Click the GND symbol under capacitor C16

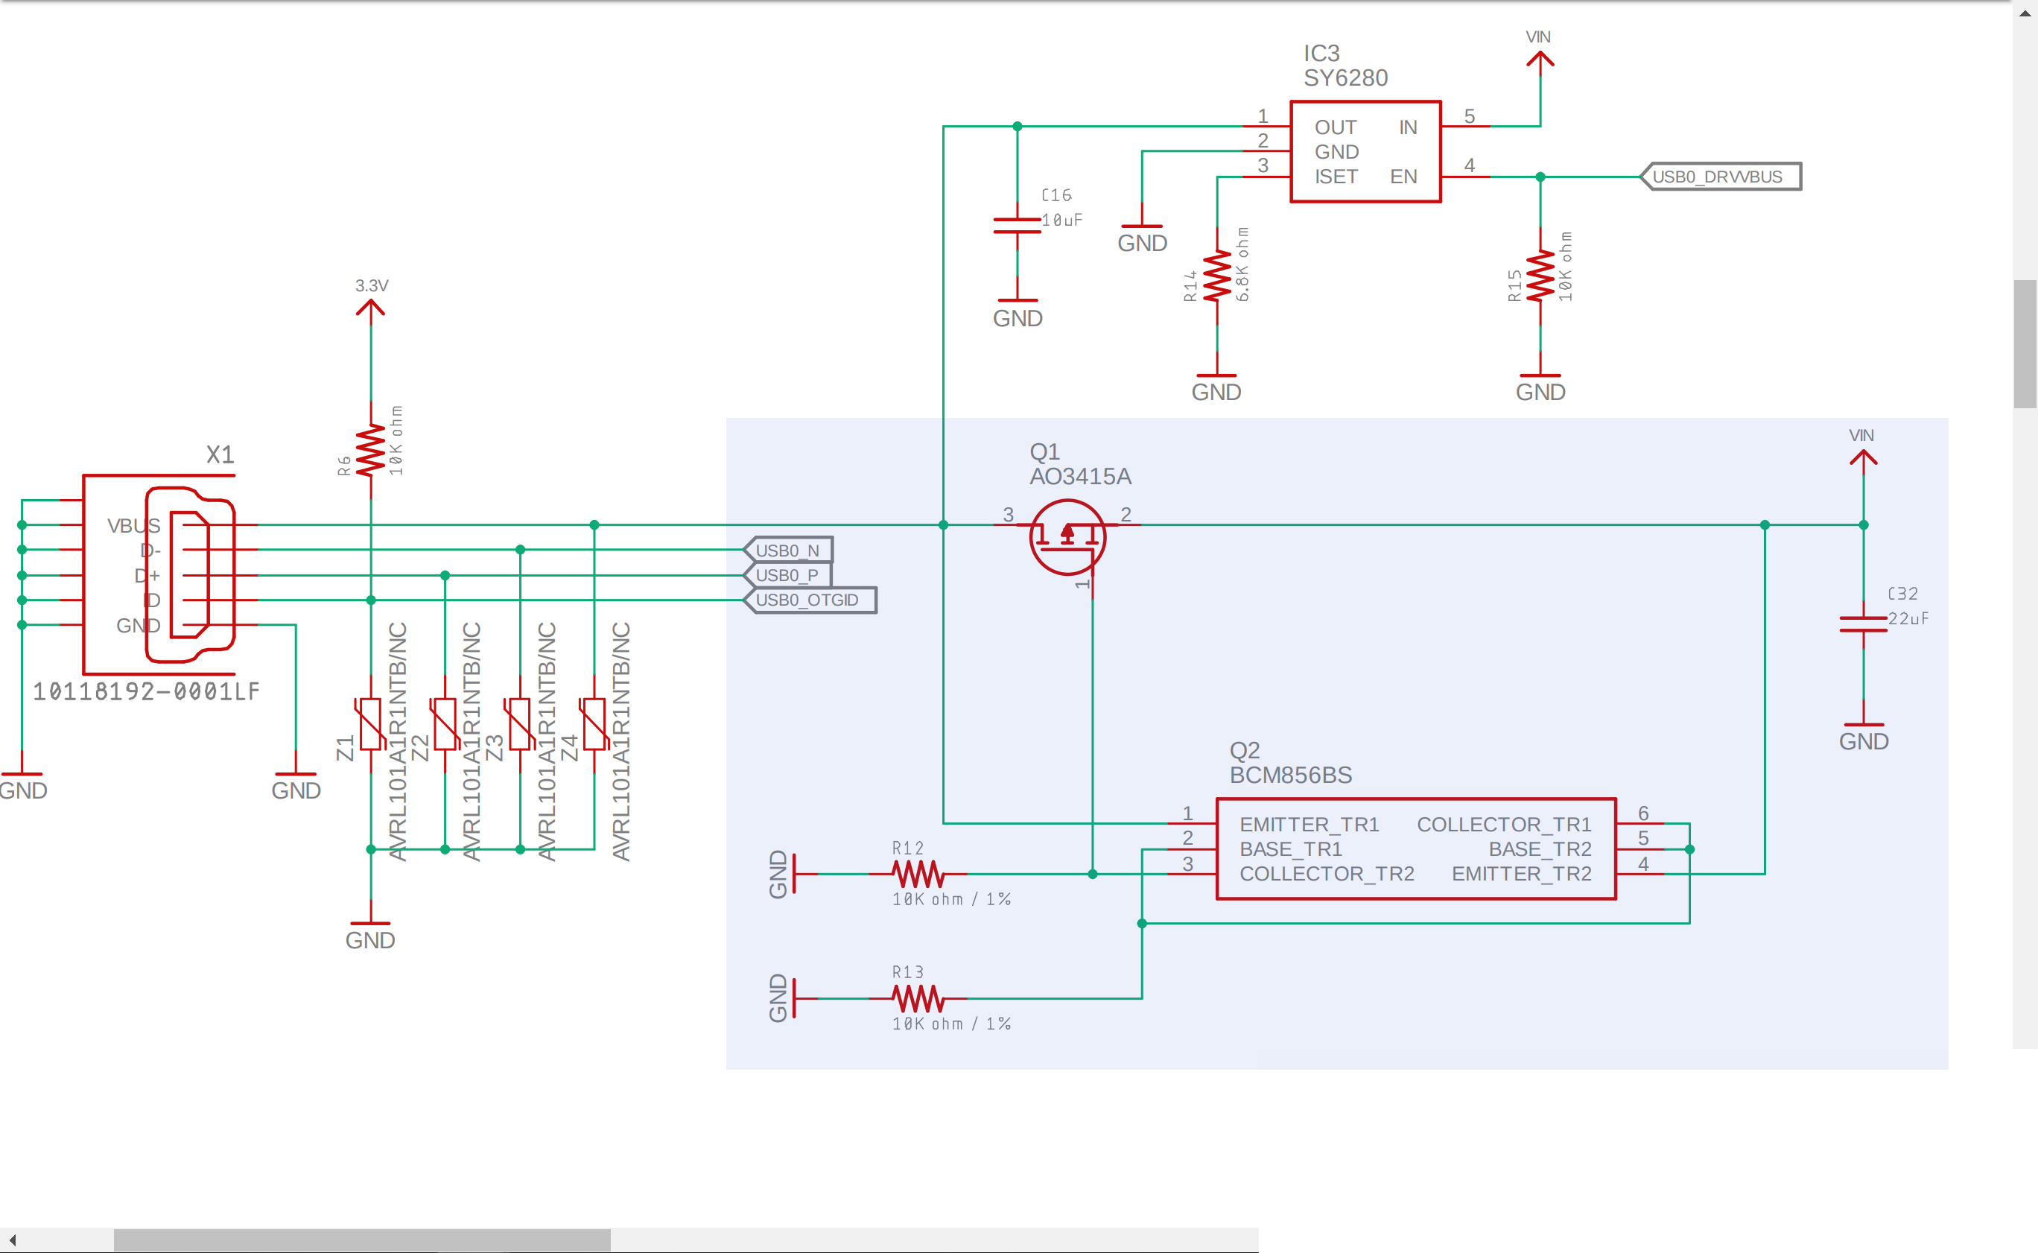click(x=1018, y=313)
